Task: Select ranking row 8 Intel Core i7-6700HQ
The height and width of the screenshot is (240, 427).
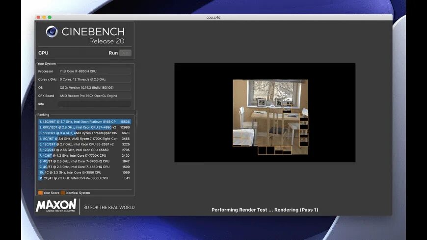Action: coord(84,161)
